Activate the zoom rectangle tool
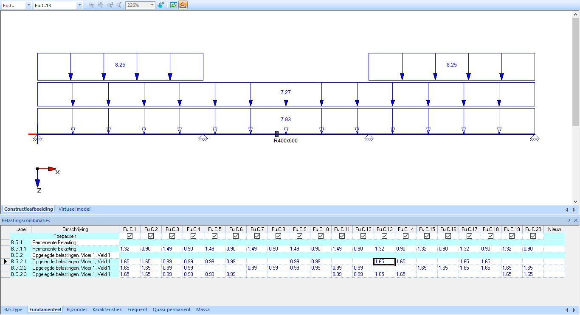 (92, 5)
